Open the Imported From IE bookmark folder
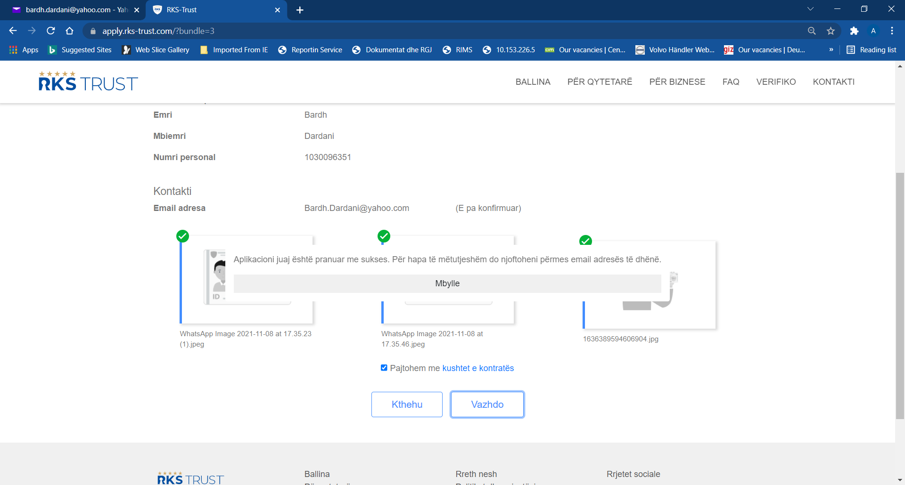 pos(234,49)
